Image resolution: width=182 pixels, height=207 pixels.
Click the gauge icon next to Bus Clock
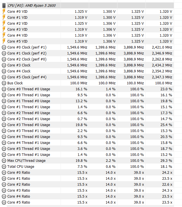click(4, 83)
